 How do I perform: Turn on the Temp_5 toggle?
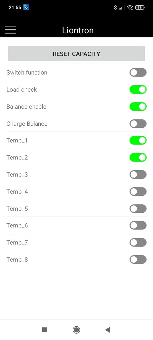(x=138, y=209)
